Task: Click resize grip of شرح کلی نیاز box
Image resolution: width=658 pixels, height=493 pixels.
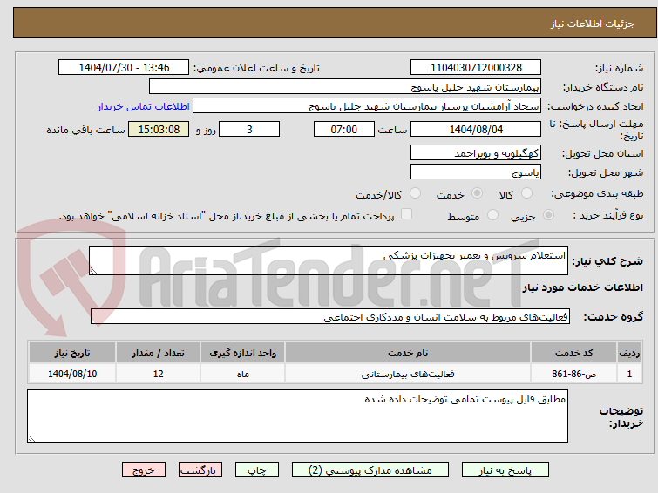Action: (x=93, y=271)
